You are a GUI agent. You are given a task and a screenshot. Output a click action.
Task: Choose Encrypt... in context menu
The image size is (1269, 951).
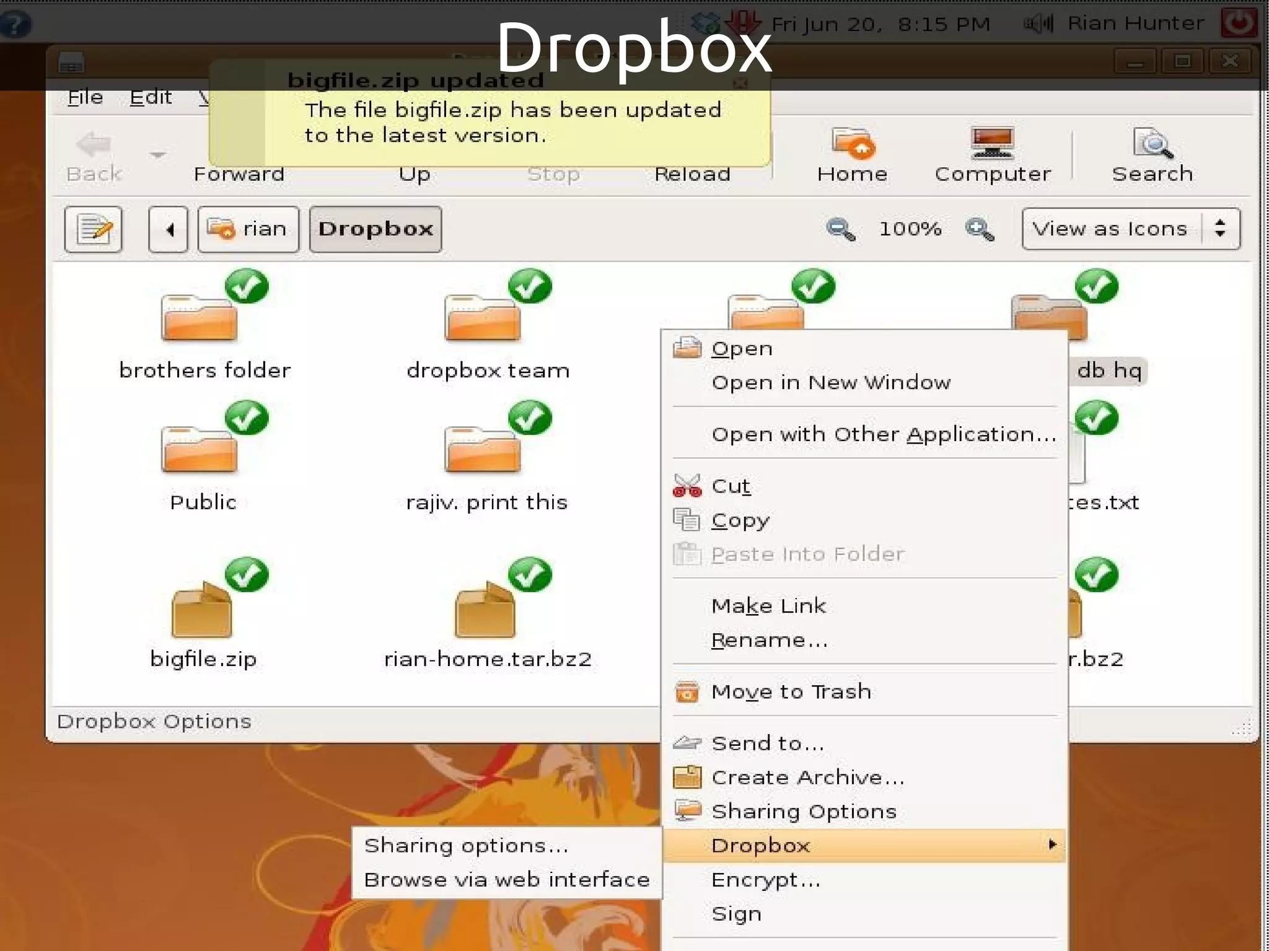pyautogui.click(x=864, y=880)
